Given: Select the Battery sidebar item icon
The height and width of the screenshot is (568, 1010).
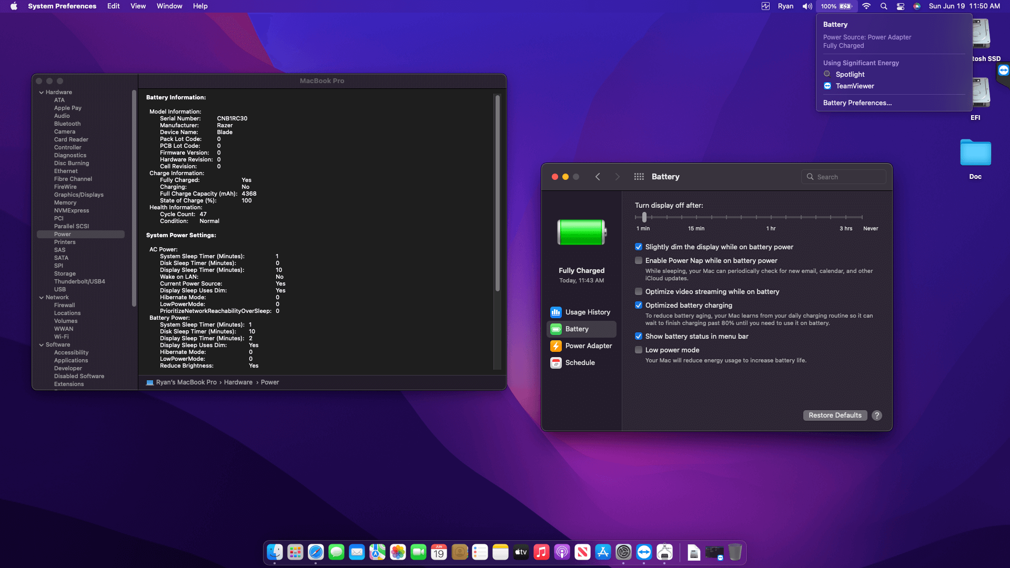Looking at the screenshot, I should 556,329.
